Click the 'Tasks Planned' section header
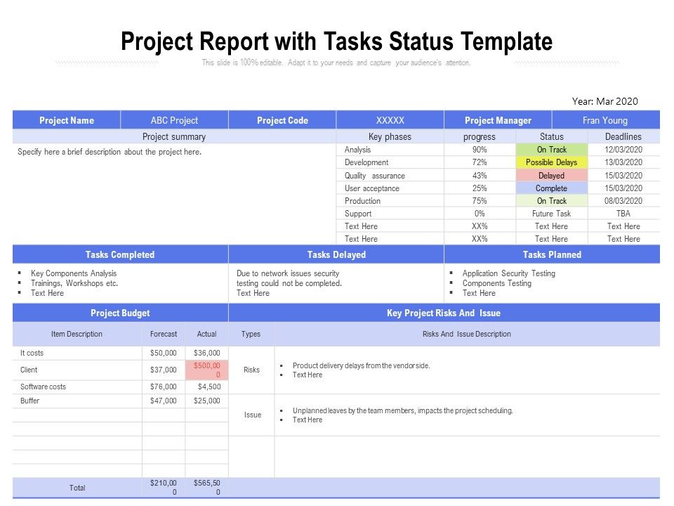Image resolution: width=674 pixels, height=506 pixels. 552,254
